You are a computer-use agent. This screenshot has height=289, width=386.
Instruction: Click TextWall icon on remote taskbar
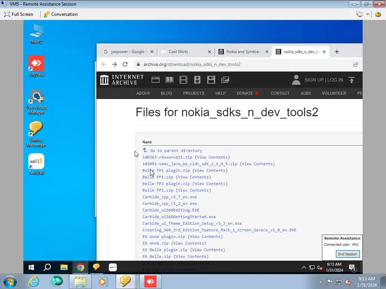[x=113, y=268]
